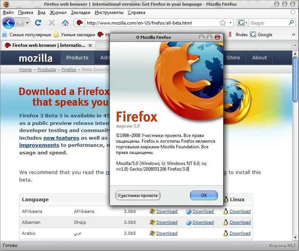Open the Store navigation item
The width and height of the screenshot is (299, 251).
tap(233, 57)
